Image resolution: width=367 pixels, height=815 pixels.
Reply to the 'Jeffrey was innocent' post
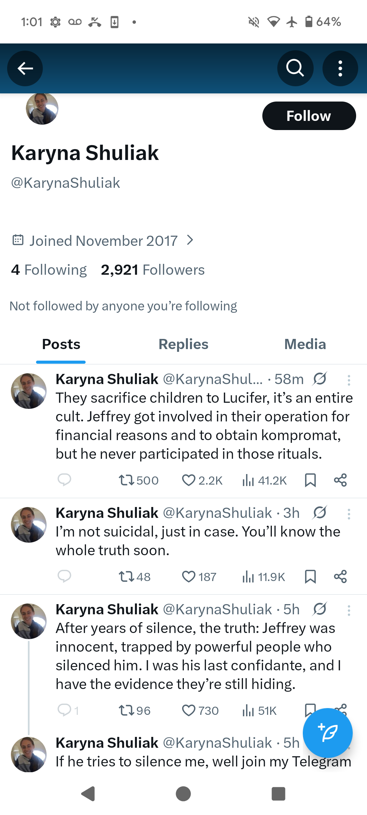point(64,710)
